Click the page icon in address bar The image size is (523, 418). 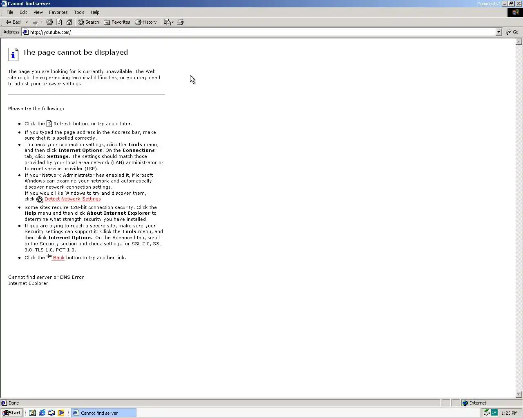25,32
